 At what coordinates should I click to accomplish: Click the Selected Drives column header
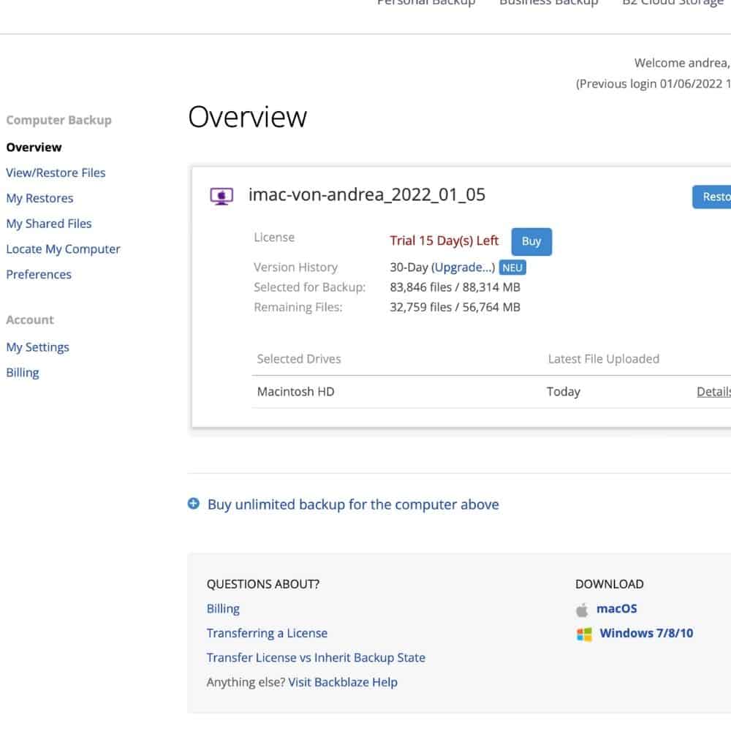[299, 359]
